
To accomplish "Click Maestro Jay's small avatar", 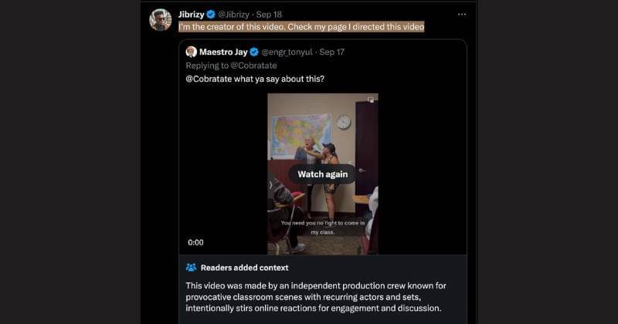I will [191, 52].
